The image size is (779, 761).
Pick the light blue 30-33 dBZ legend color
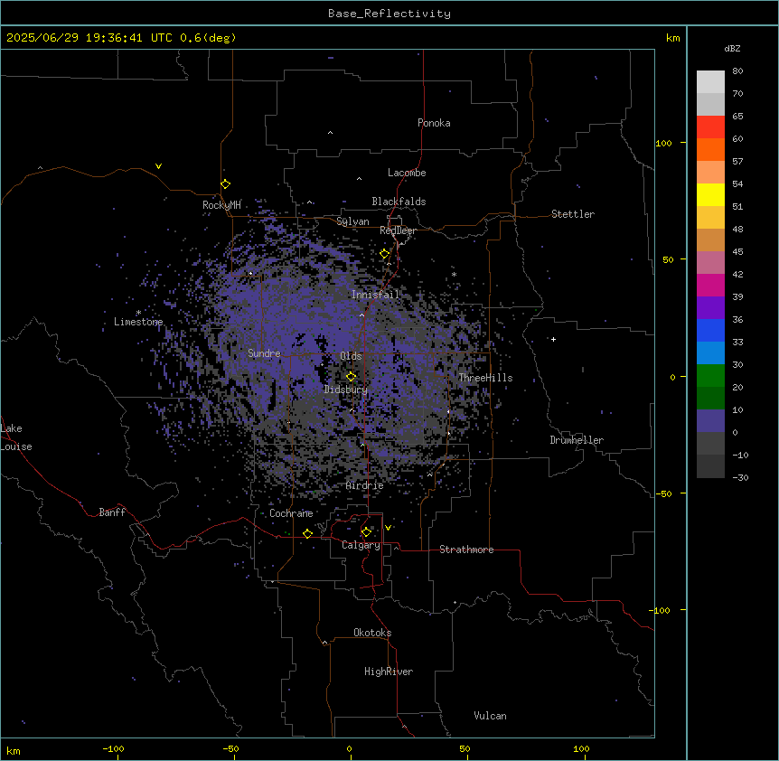tap(710, 353)
